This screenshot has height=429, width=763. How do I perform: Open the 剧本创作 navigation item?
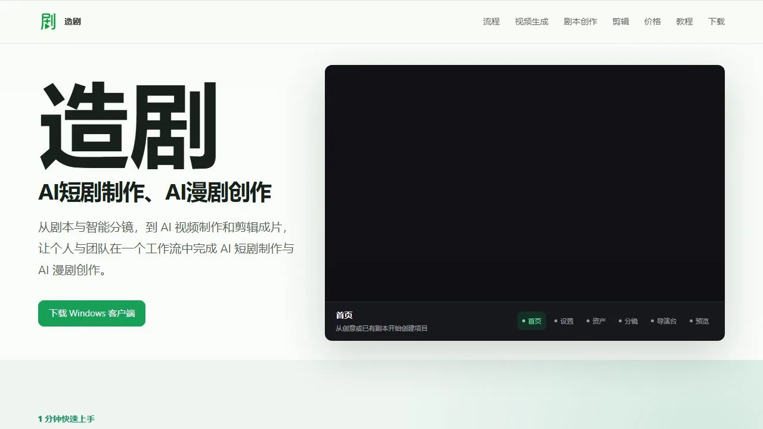click(581, 21)
